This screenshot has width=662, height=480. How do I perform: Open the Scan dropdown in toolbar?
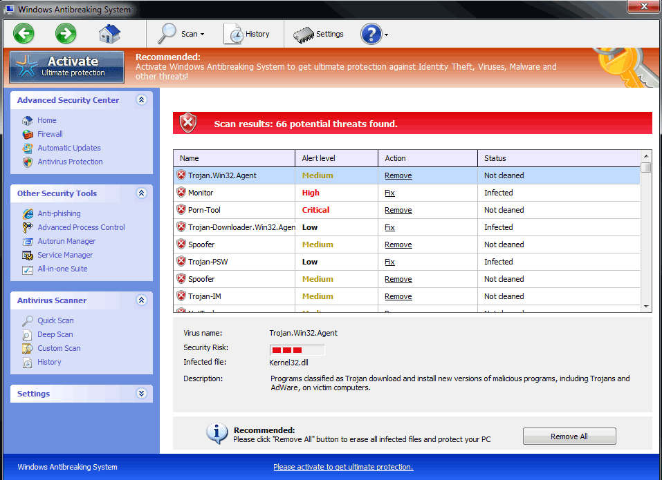tap(181, 34)
